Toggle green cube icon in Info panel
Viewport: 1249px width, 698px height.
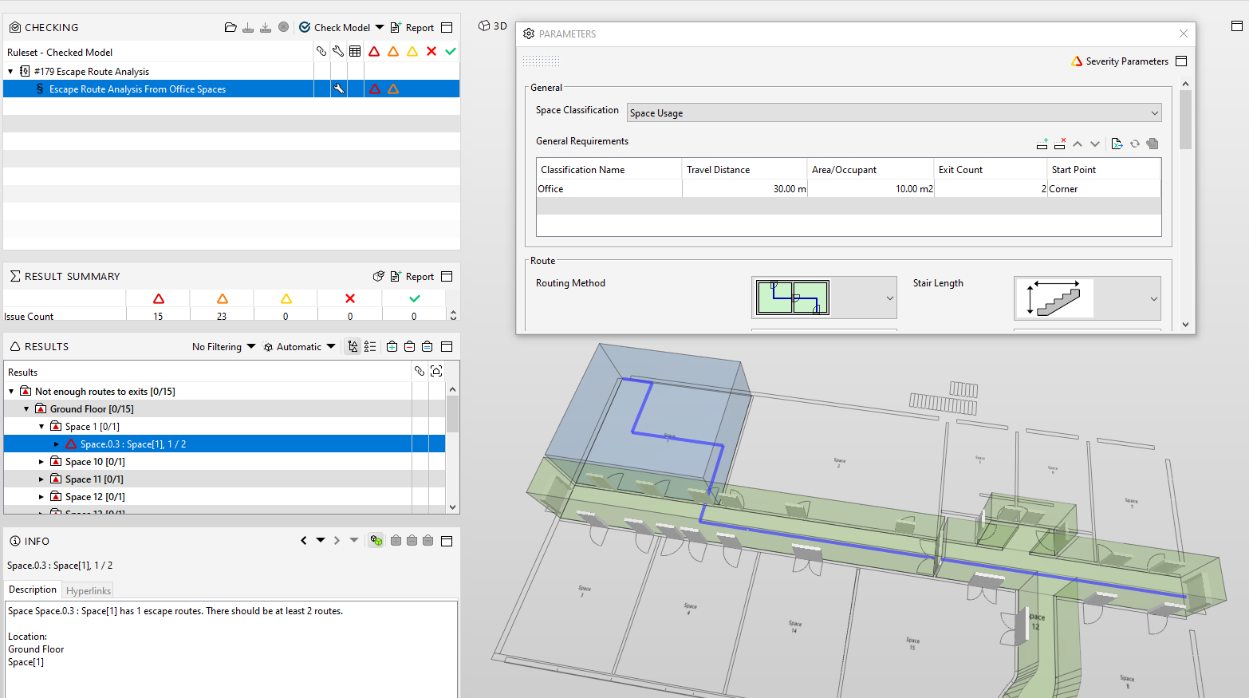click(376, 540)
